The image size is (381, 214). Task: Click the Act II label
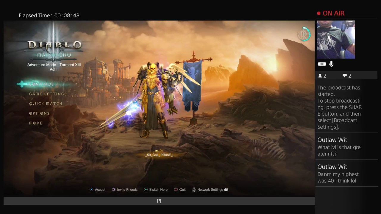(54, 70)
